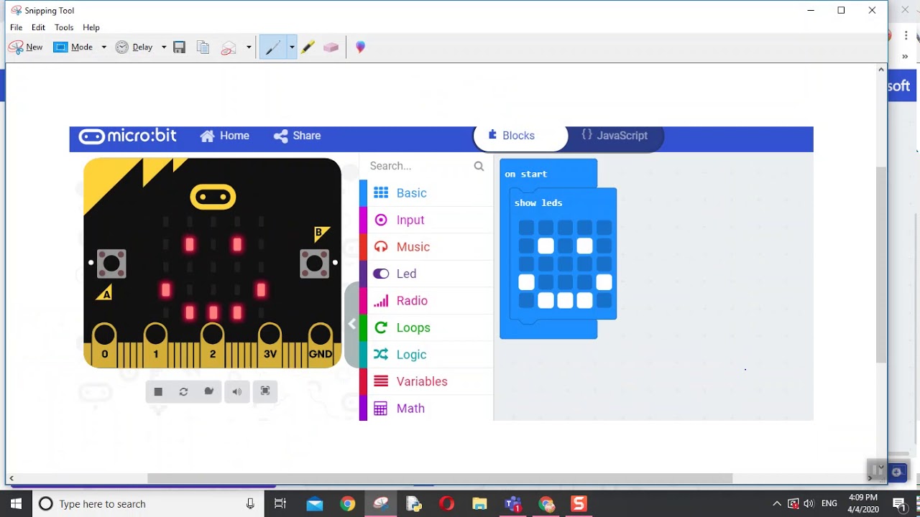The height and width of the screenshot is (517, 920).
Task: Launch the simulator in full screen
Action: [265, 391]
